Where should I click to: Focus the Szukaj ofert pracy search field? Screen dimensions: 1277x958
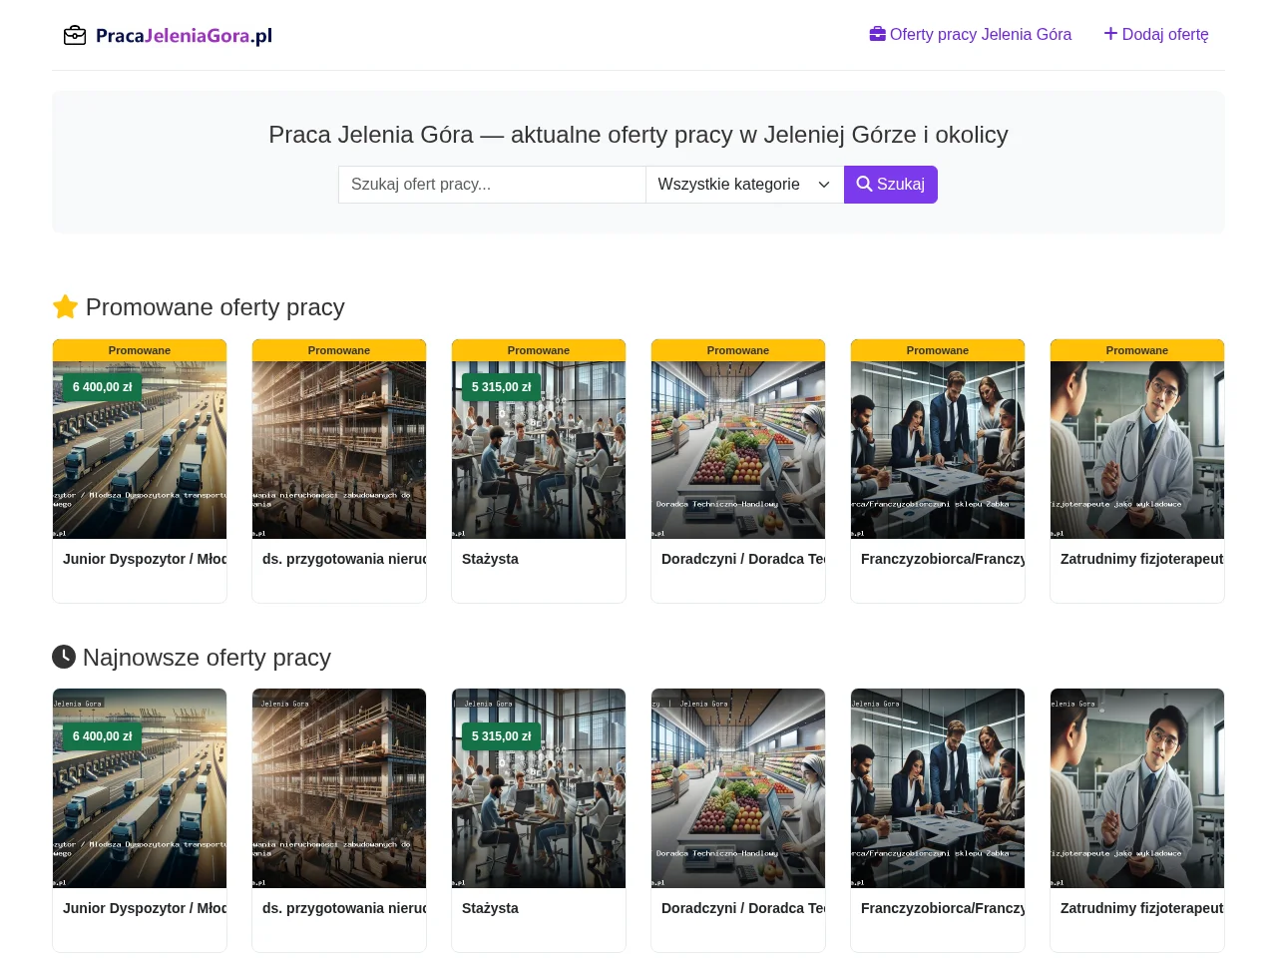pyautogui.click(x=492, y=185)
